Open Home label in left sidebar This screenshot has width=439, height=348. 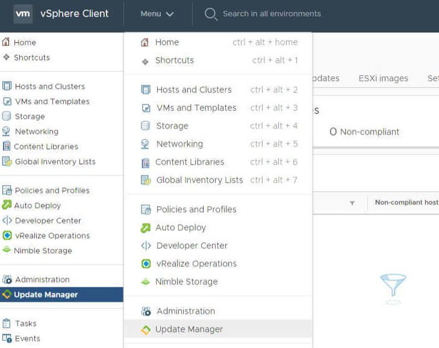[x=25, y=43]
